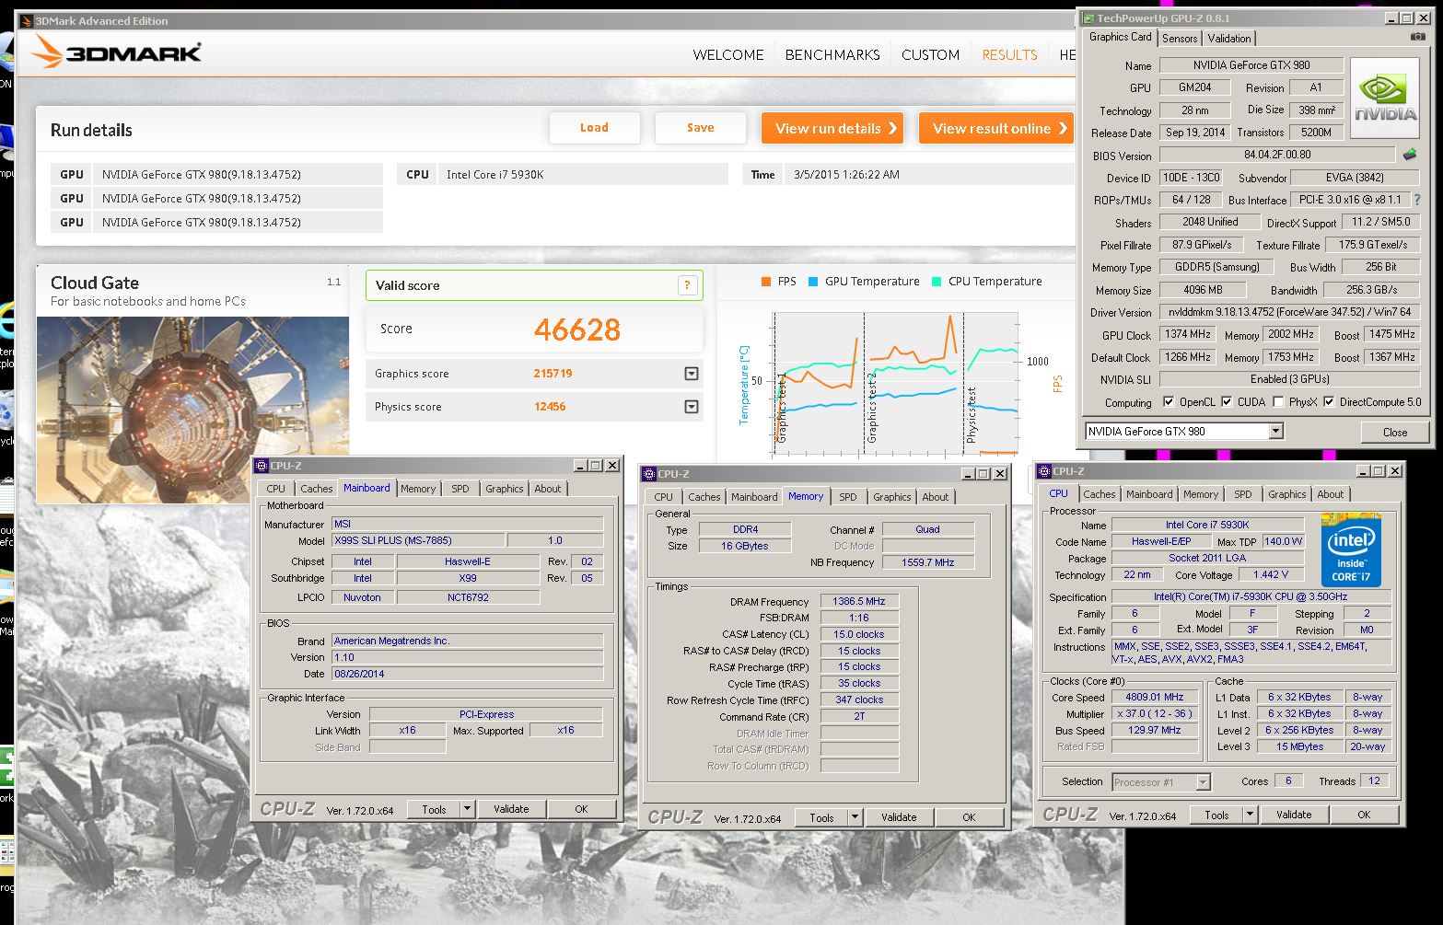The width and height of the screenshot is (1443, 925).
Task: Open Tools dropdown arrow in Memory CPU-Z window
Action: 855,817
